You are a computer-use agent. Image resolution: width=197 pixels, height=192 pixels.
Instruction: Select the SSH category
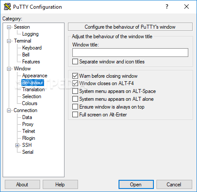pyautogui.click(x=27, y=145)
